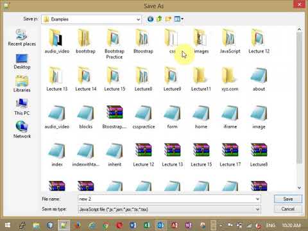Open the Lecture 13 folder
Screen dimensions: 308x231
56,79
